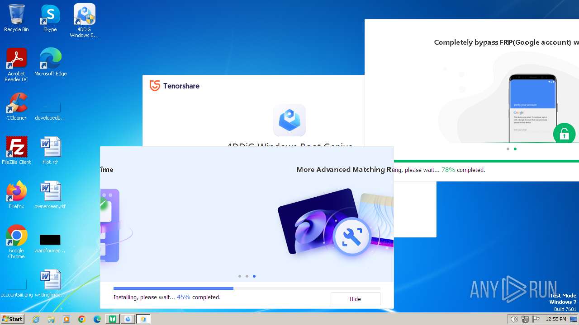This screenshot has width=579, height=325.
Task: Click Show Desktop button at taskbar end
Action: [573, 319]
